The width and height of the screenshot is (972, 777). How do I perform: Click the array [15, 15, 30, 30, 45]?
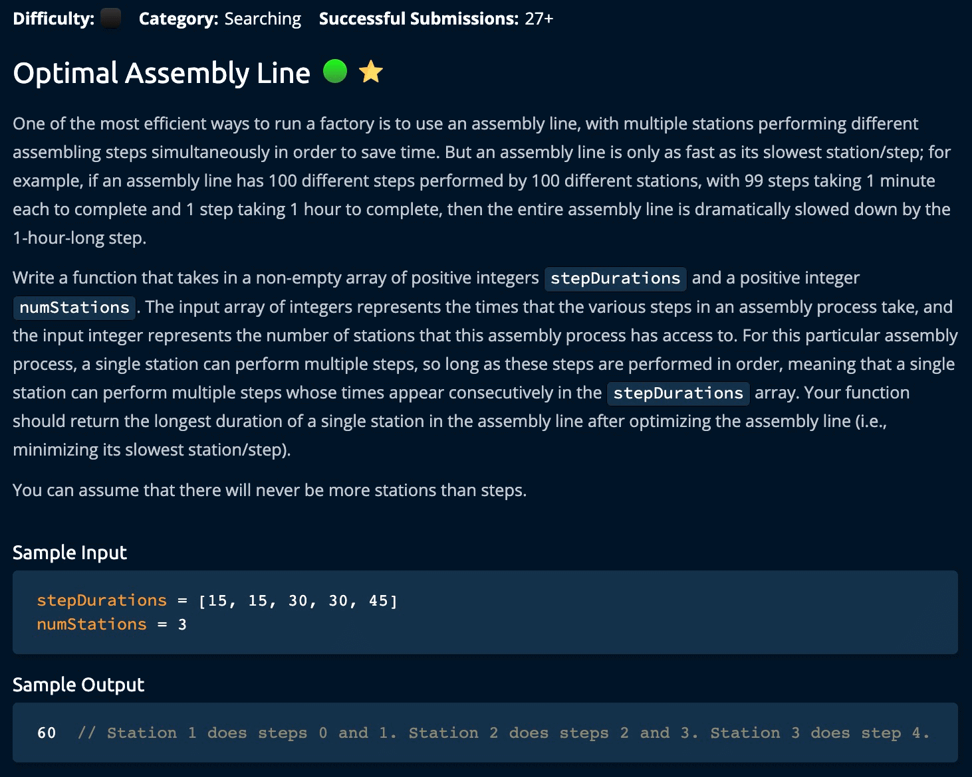(298, 601)
